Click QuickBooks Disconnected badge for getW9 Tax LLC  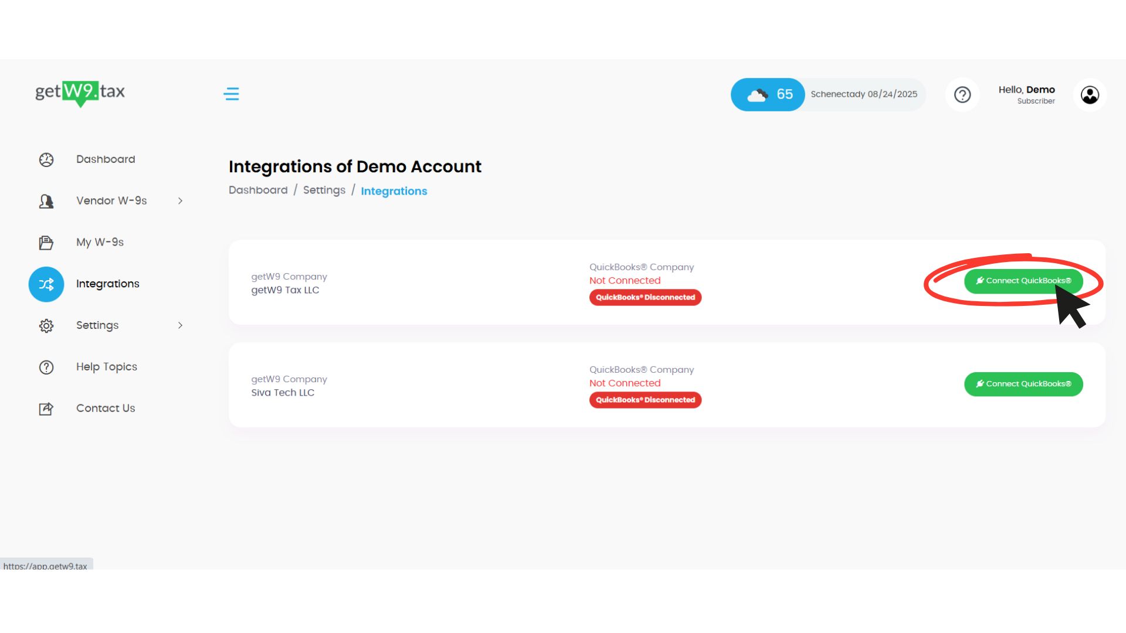(645, 297)
